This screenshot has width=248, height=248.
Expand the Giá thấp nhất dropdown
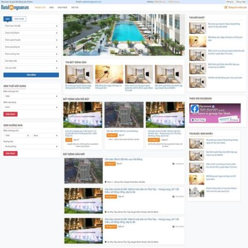31,61
